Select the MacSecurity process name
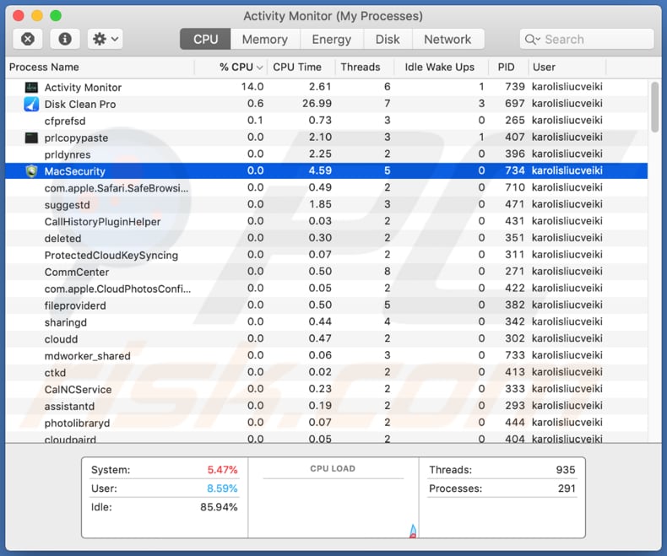This screenshot has height=556, width=667. click(75, 171)
